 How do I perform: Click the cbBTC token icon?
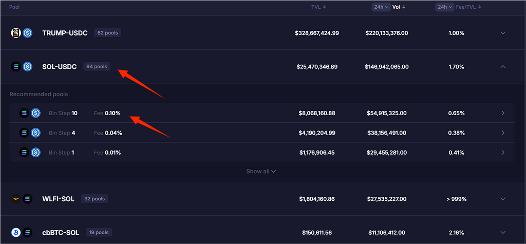click(x=16, y=232)
